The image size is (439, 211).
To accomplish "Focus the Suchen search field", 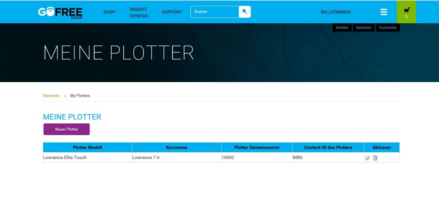I will tap(215, 12).
